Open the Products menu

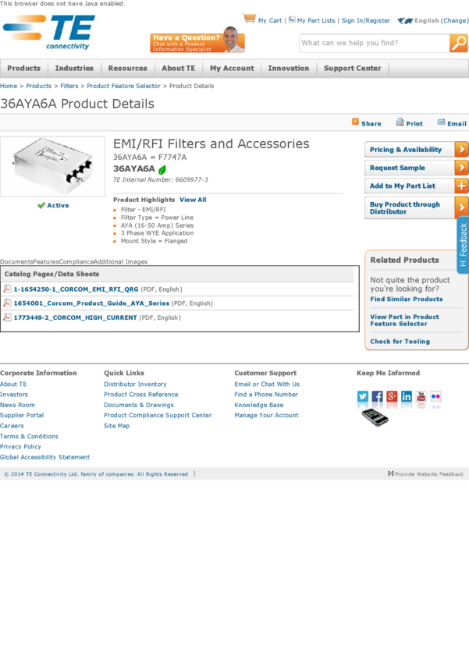pos(23,69)
